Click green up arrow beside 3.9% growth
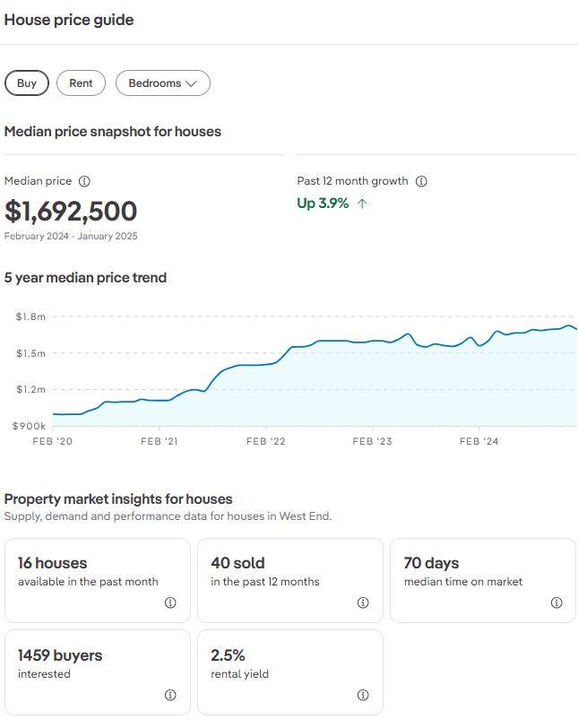 click(362, 204)
